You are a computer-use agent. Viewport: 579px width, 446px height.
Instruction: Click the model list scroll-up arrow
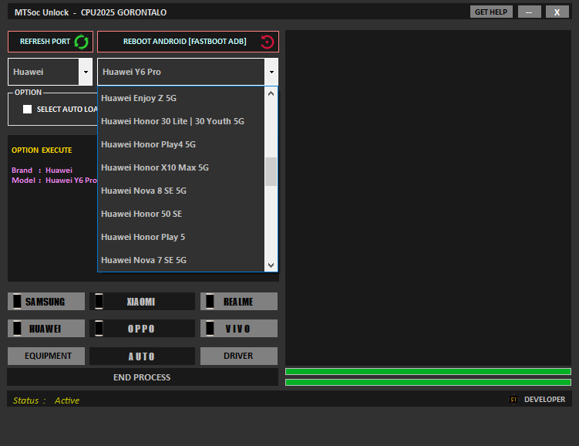coord(271,93)
